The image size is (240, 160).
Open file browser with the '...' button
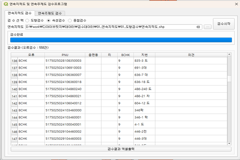[207, 27]
